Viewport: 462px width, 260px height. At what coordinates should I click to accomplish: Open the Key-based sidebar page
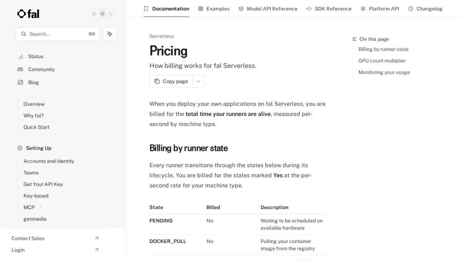[x=36, y=196]
